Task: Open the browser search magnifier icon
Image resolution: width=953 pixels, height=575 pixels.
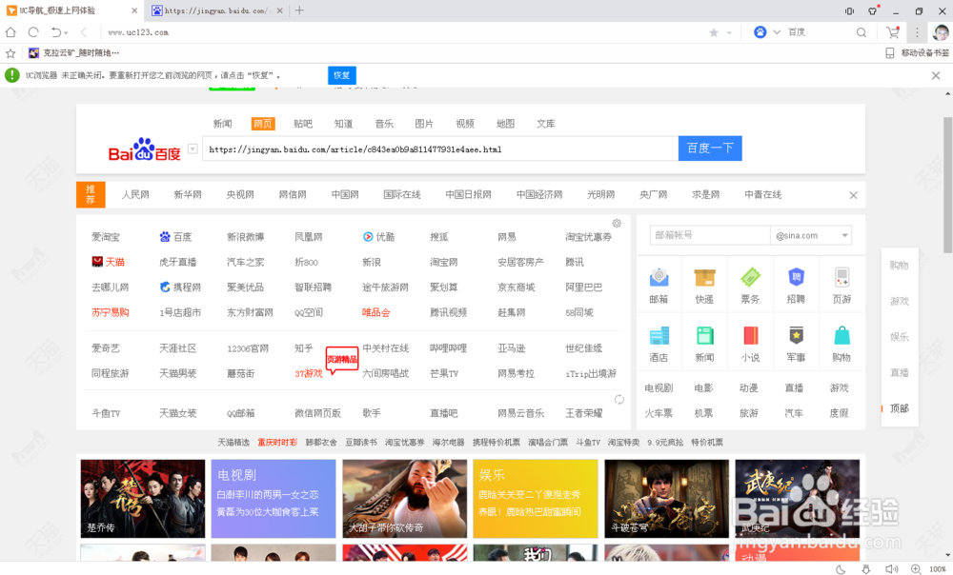Action: pos(862,31)
